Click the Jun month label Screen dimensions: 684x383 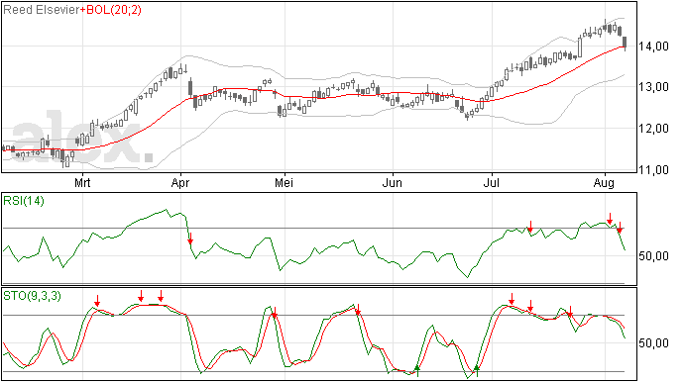point(393,182)
